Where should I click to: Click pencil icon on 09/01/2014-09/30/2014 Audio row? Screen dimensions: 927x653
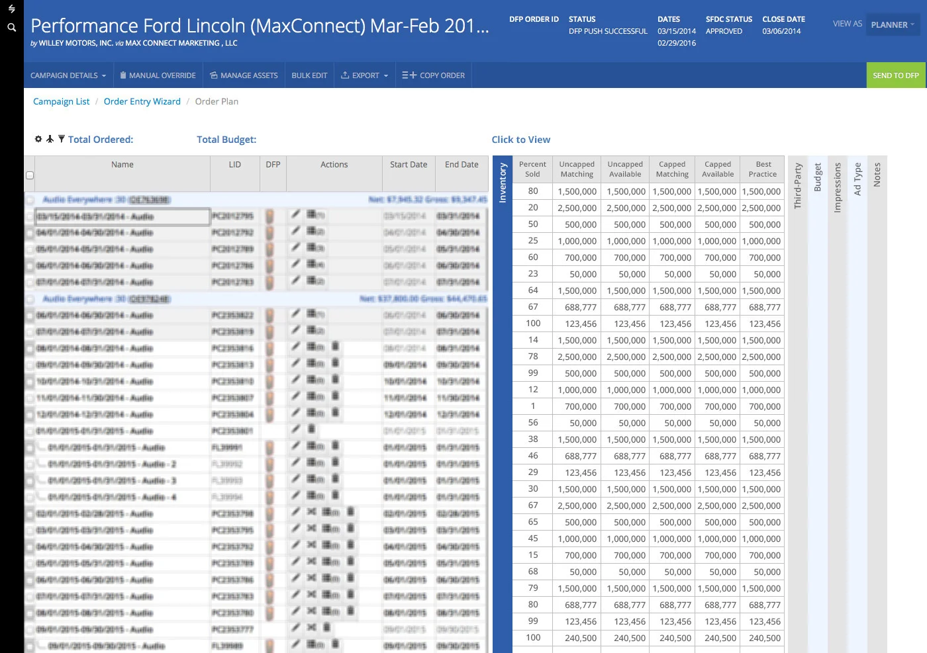(295, 363)
